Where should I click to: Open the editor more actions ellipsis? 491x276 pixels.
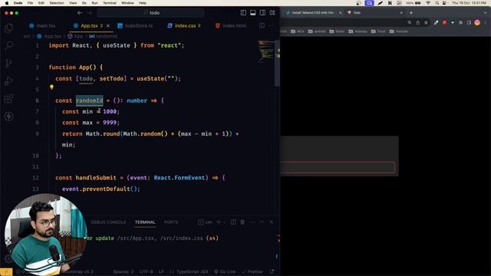click(x=271, y=25)
